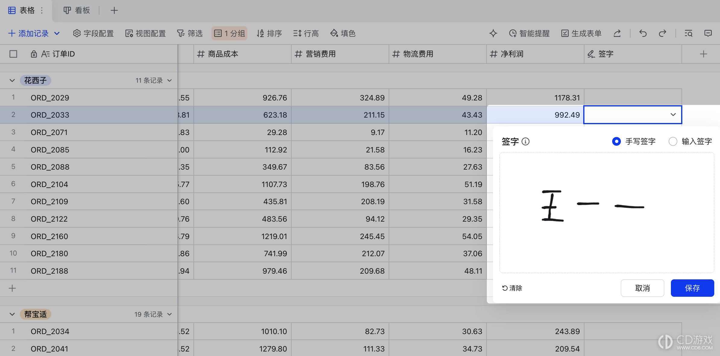
Task: Click 添加记录 to add a record
Action: point(28,33)
